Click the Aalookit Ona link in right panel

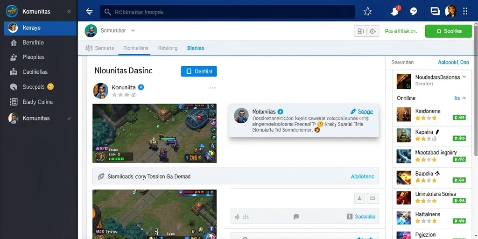click(x=453, y=62)
